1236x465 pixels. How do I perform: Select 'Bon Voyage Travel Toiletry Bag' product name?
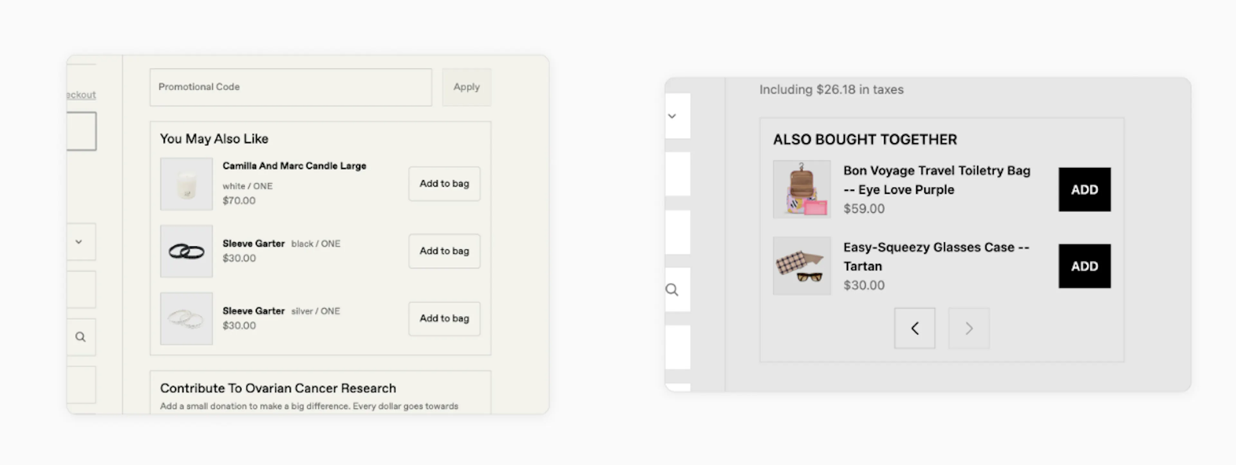pyautogui.click(x=937, y=180)
